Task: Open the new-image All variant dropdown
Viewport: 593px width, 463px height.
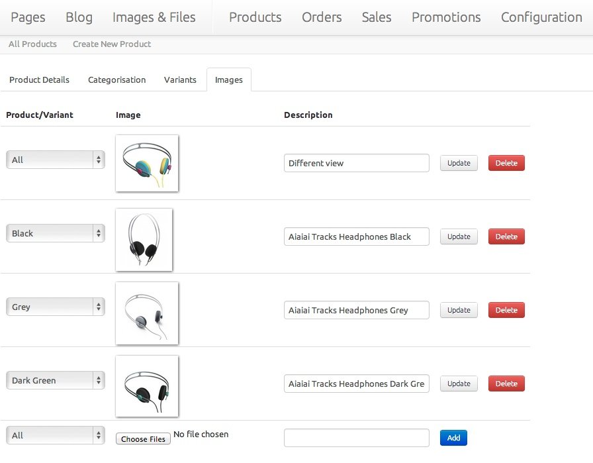Action: pos(55,435)
